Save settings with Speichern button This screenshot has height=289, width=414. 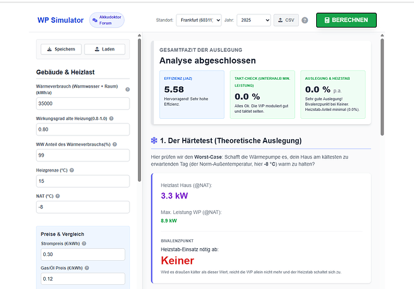pos(61,49)
